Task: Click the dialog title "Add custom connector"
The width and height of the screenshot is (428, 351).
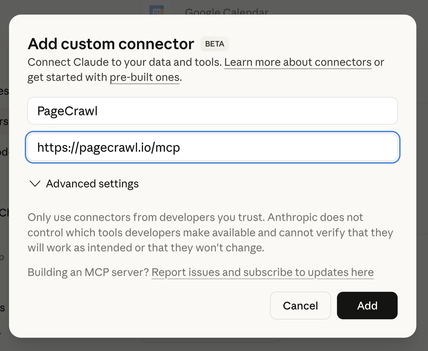Action: coord(111,44)
